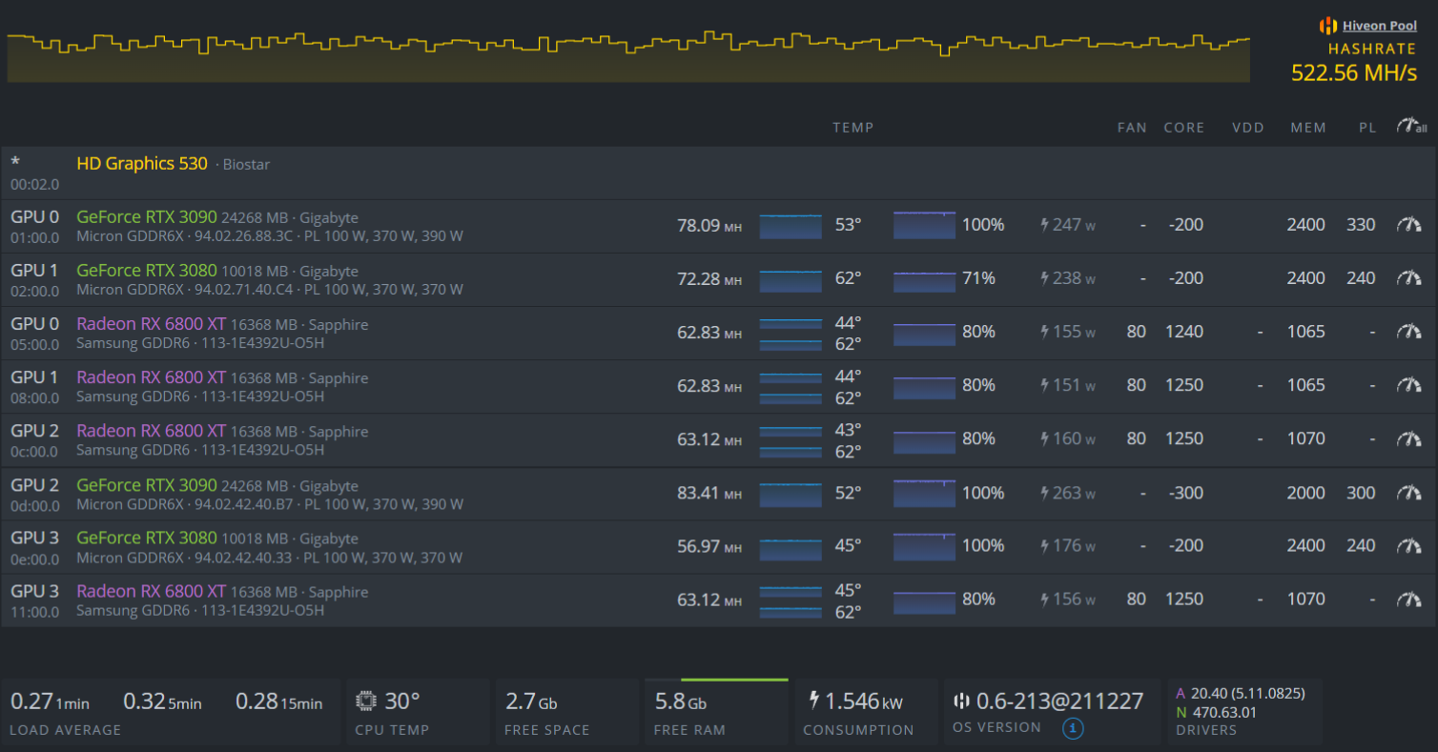1438x752 pixels.
Task: Click the power bolt icon beside 247 w
Action: click(x=1045, y=225)
